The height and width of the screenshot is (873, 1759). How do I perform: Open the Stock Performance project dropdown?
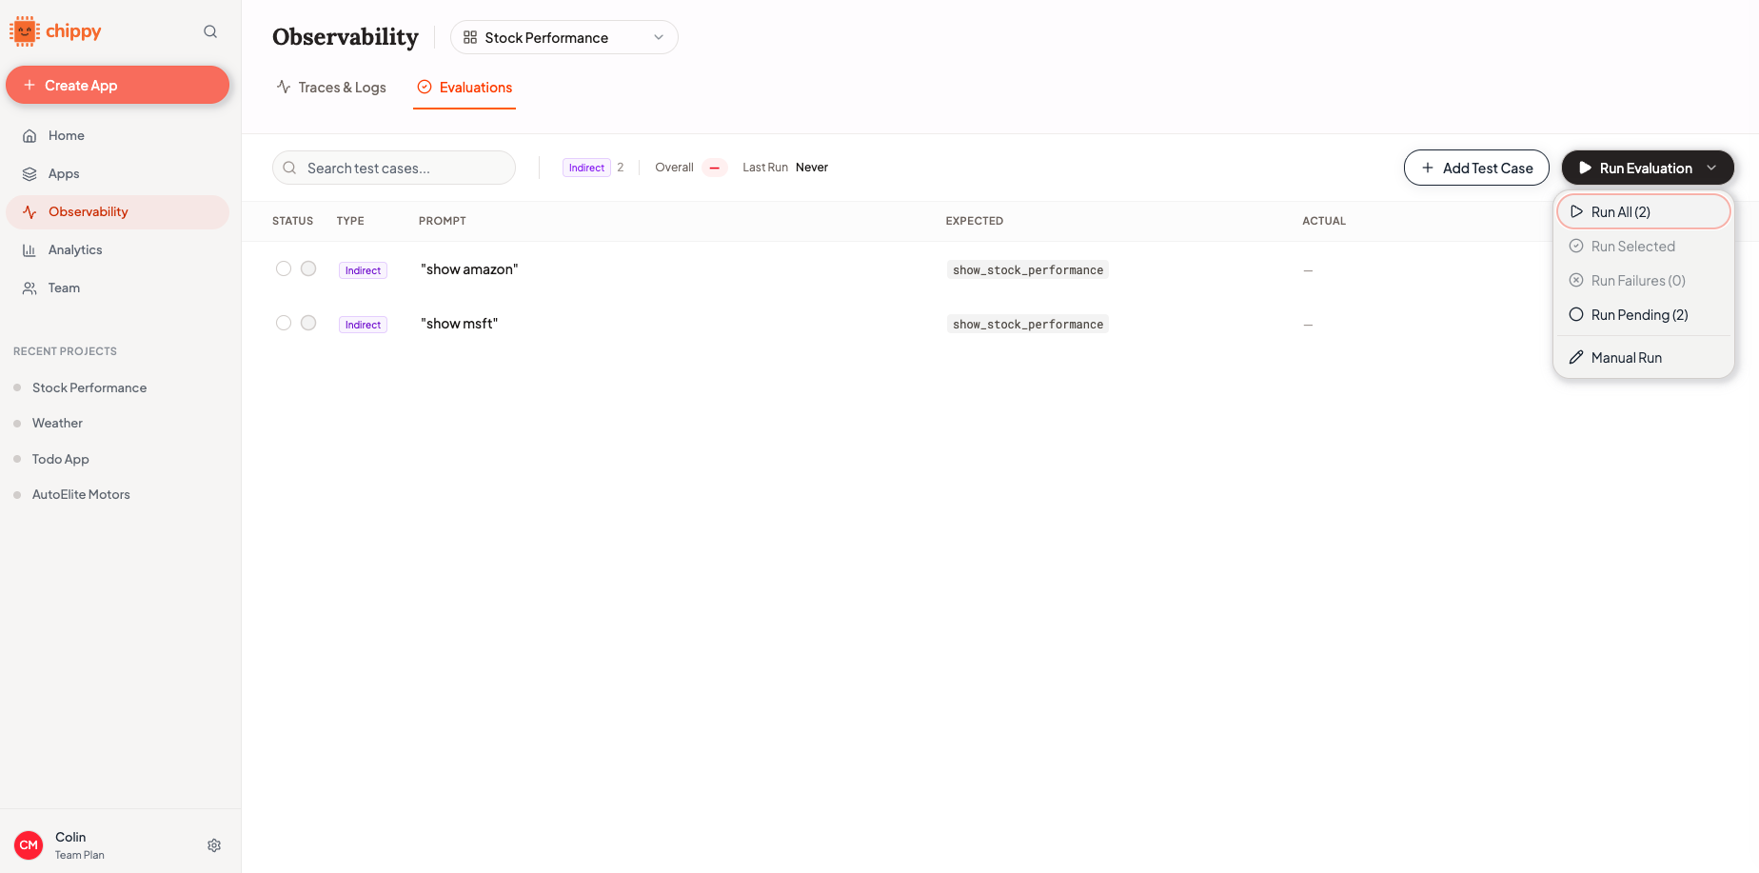(564, 37)
